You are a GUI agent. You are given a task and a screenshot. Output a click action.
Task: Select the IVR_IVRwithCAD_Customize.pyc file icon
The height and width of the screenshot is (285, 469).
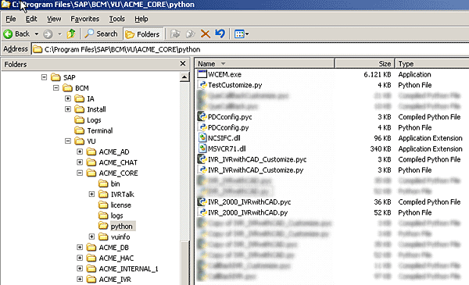point(202,159)
